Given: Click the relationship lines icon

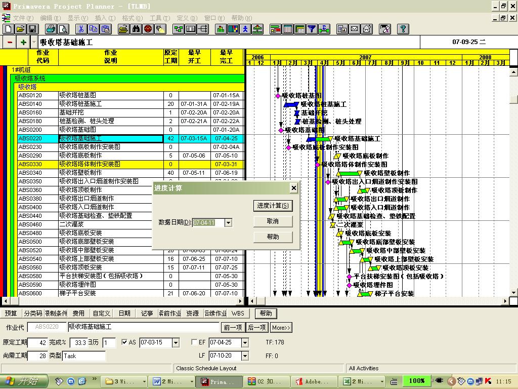Looking at the screenshot, I should [x=203, y=29].
